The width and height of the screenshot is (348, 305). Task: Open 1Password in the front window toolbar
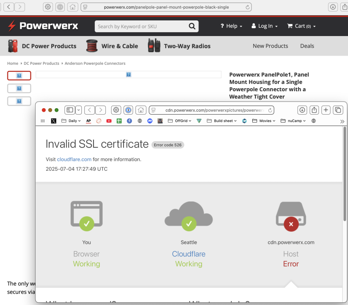tap(128, 110)
